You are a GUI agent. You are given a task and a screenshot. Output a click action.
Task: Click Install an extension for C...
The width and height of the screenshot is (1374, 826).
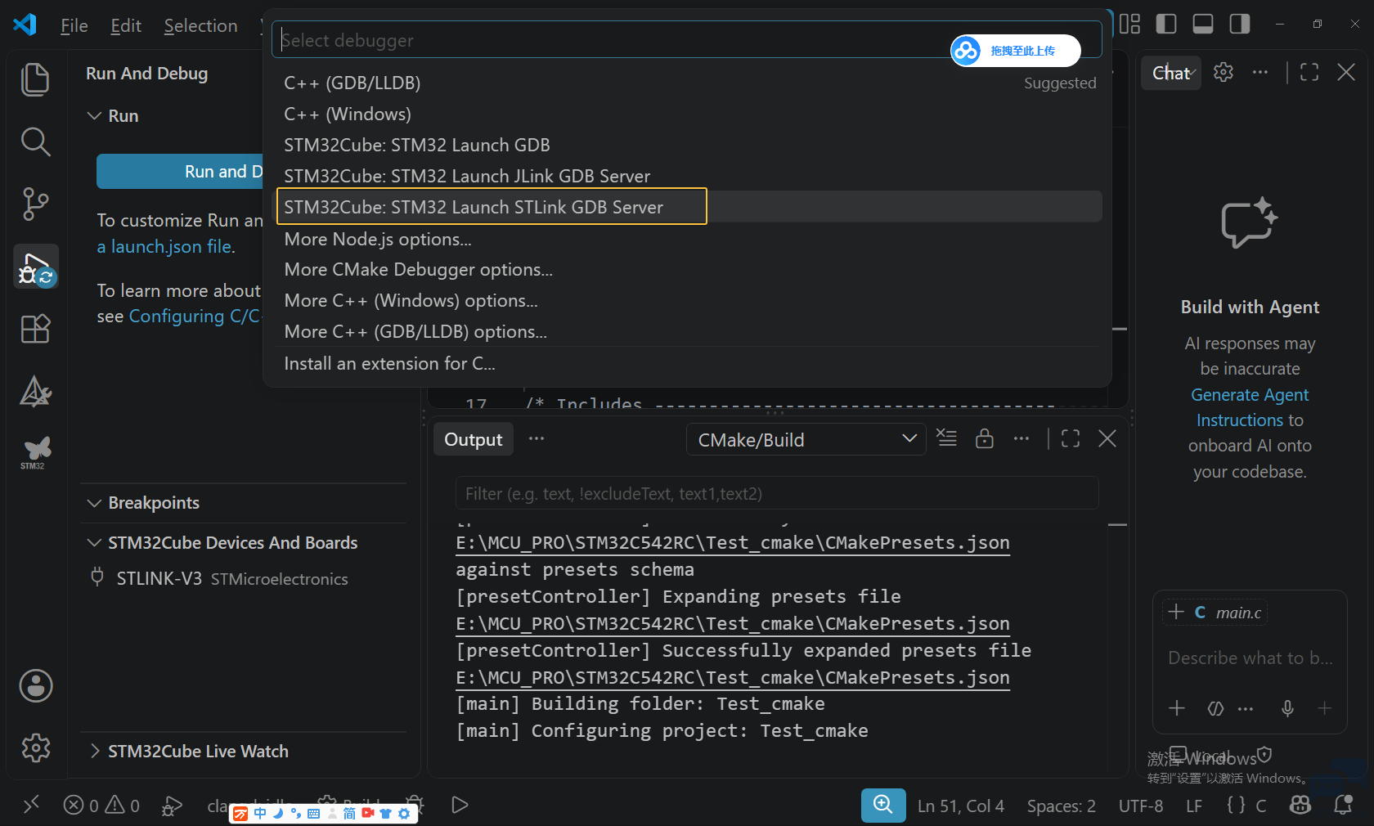click(x=687, y=364)
